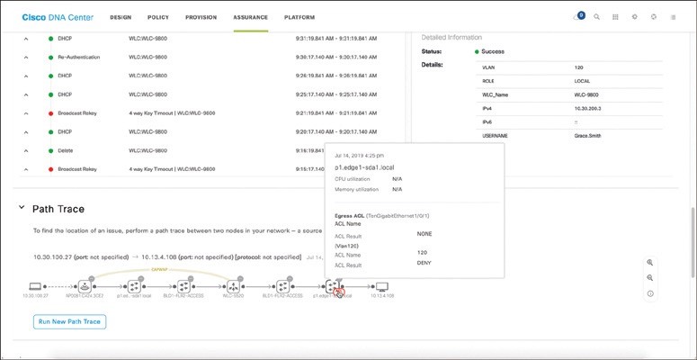The image size is (697, 360).
Task: Expand the DHCP row at 9:20:17.140 AM
Action: point(26,132)
